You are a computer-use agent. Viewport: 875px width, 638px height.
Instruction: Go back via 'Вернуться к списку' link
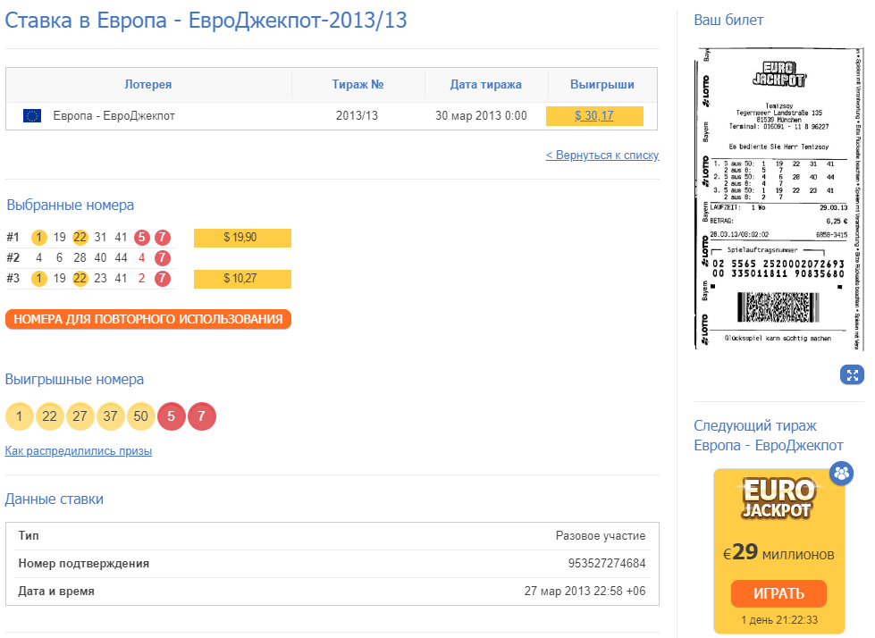(x=602, y=155)
